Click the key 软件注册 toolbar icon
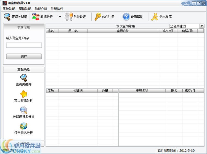The height and width of the screenshot is (154, 207). coord(98,17)
